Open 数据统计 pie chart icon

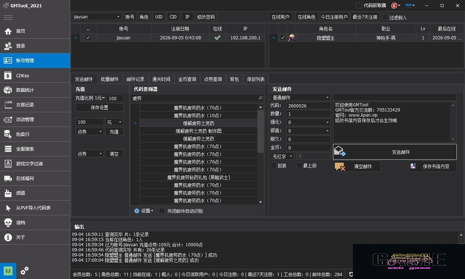8,90
